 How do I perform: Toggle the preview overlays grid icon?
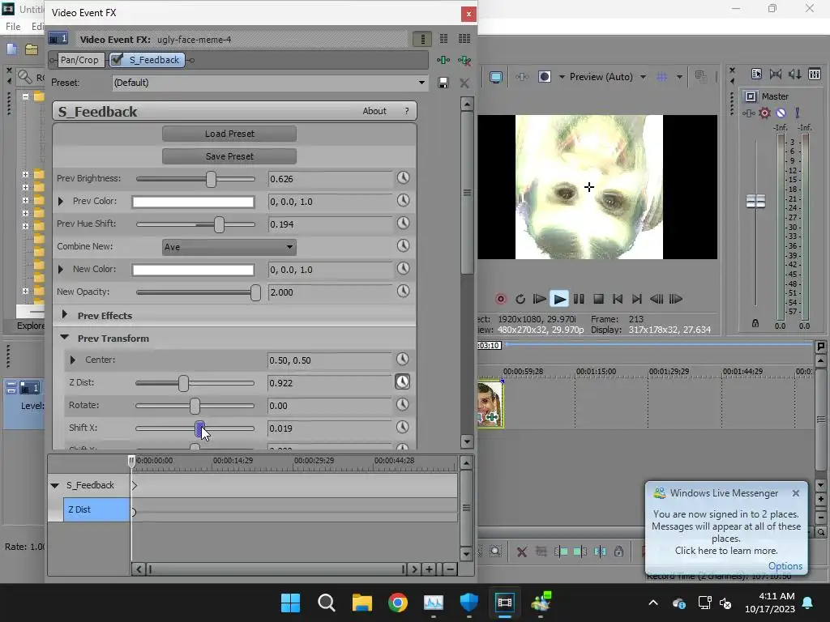click(661, 77)
